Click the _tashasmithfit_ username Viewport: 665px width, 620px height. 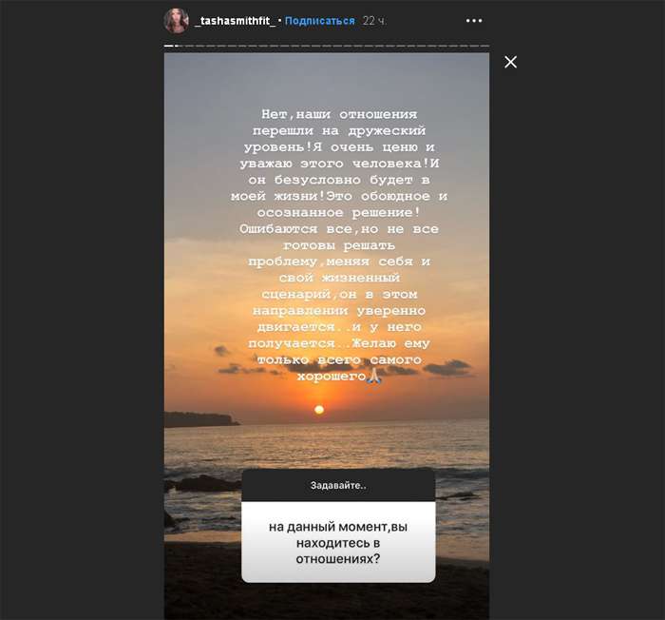click(236, 21)
